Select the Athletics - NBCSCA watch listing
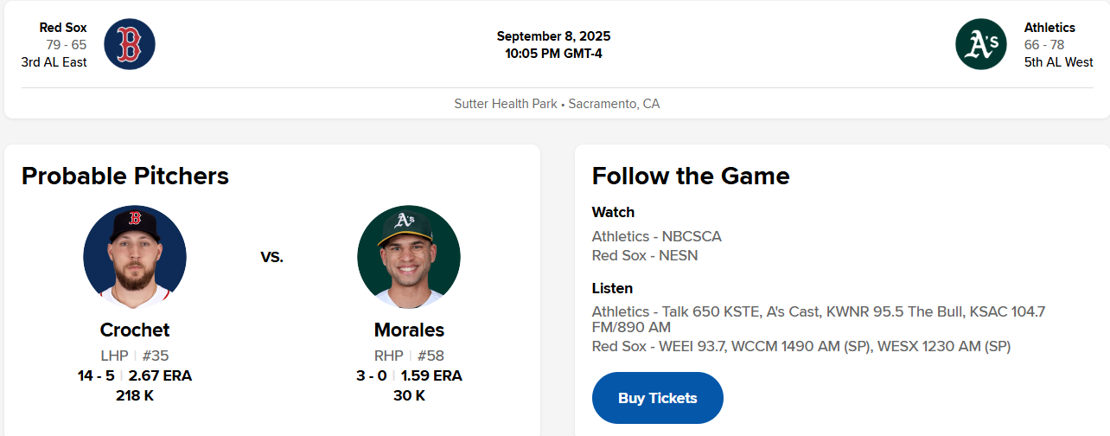 click(656, 236)
